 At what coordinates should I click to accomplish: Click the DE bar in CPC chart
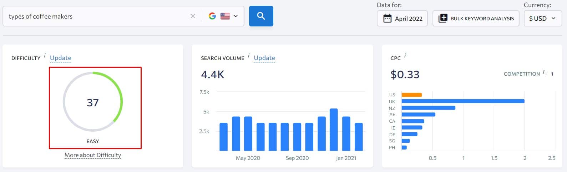[x=409, y=134]
